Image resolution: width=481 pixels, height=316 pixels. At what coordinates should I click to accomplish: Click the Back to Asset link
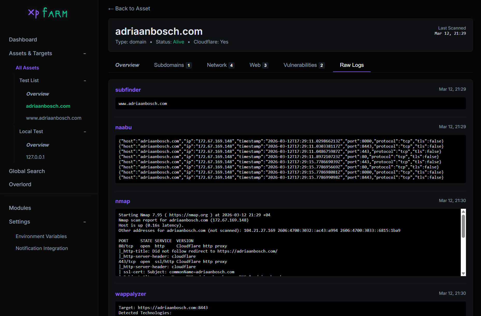tap(129, 9)
